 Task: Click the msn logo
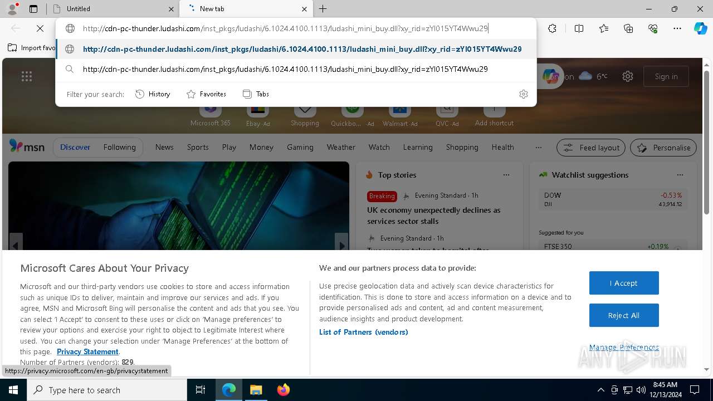coord(27,146)
